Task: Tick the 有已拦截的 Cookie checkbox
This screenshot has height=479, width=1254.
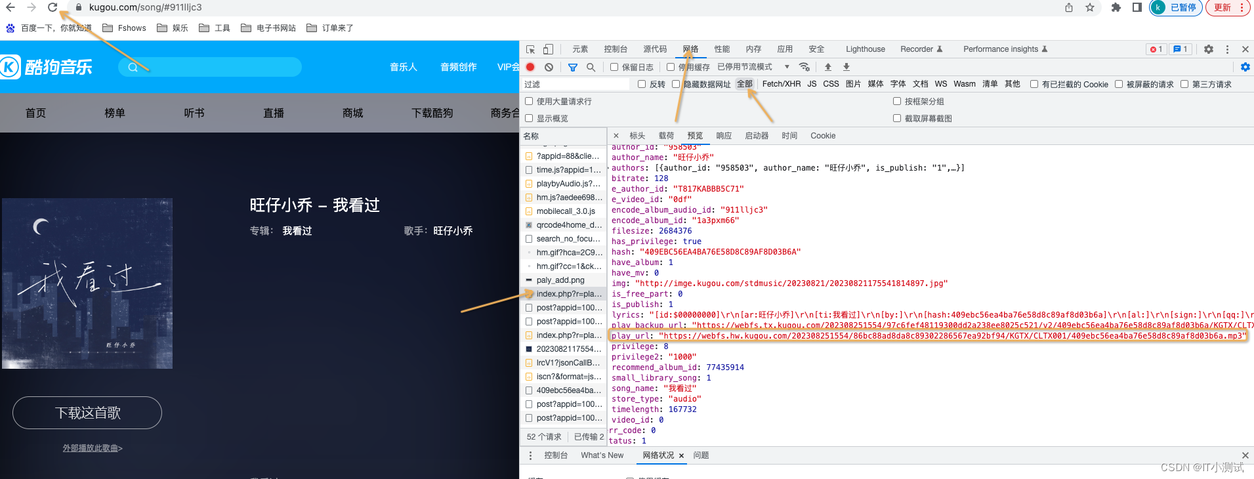Action: (1034, 84)
